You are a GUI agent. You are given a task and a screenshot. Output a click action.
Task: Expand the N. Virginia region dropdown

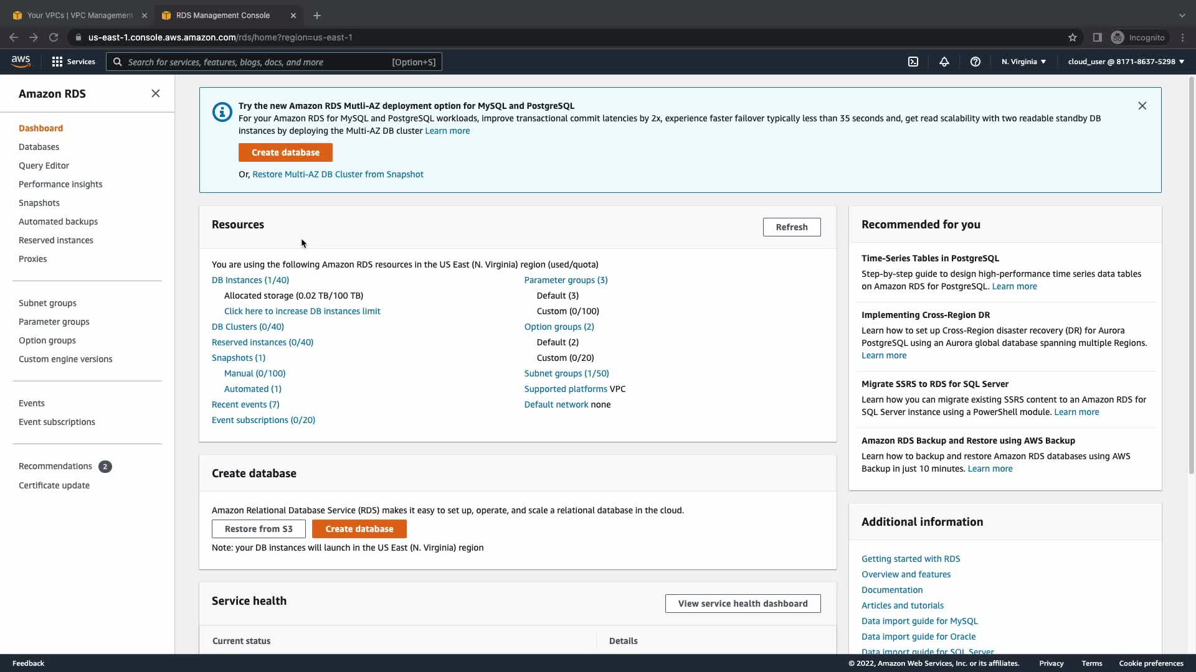(1023, 62)
